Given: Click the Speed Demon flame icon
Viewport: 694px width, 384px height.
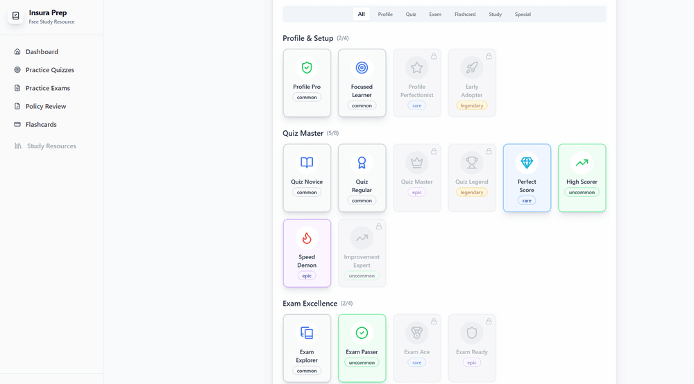Looking at the screenshot, I should coord(307,238).
